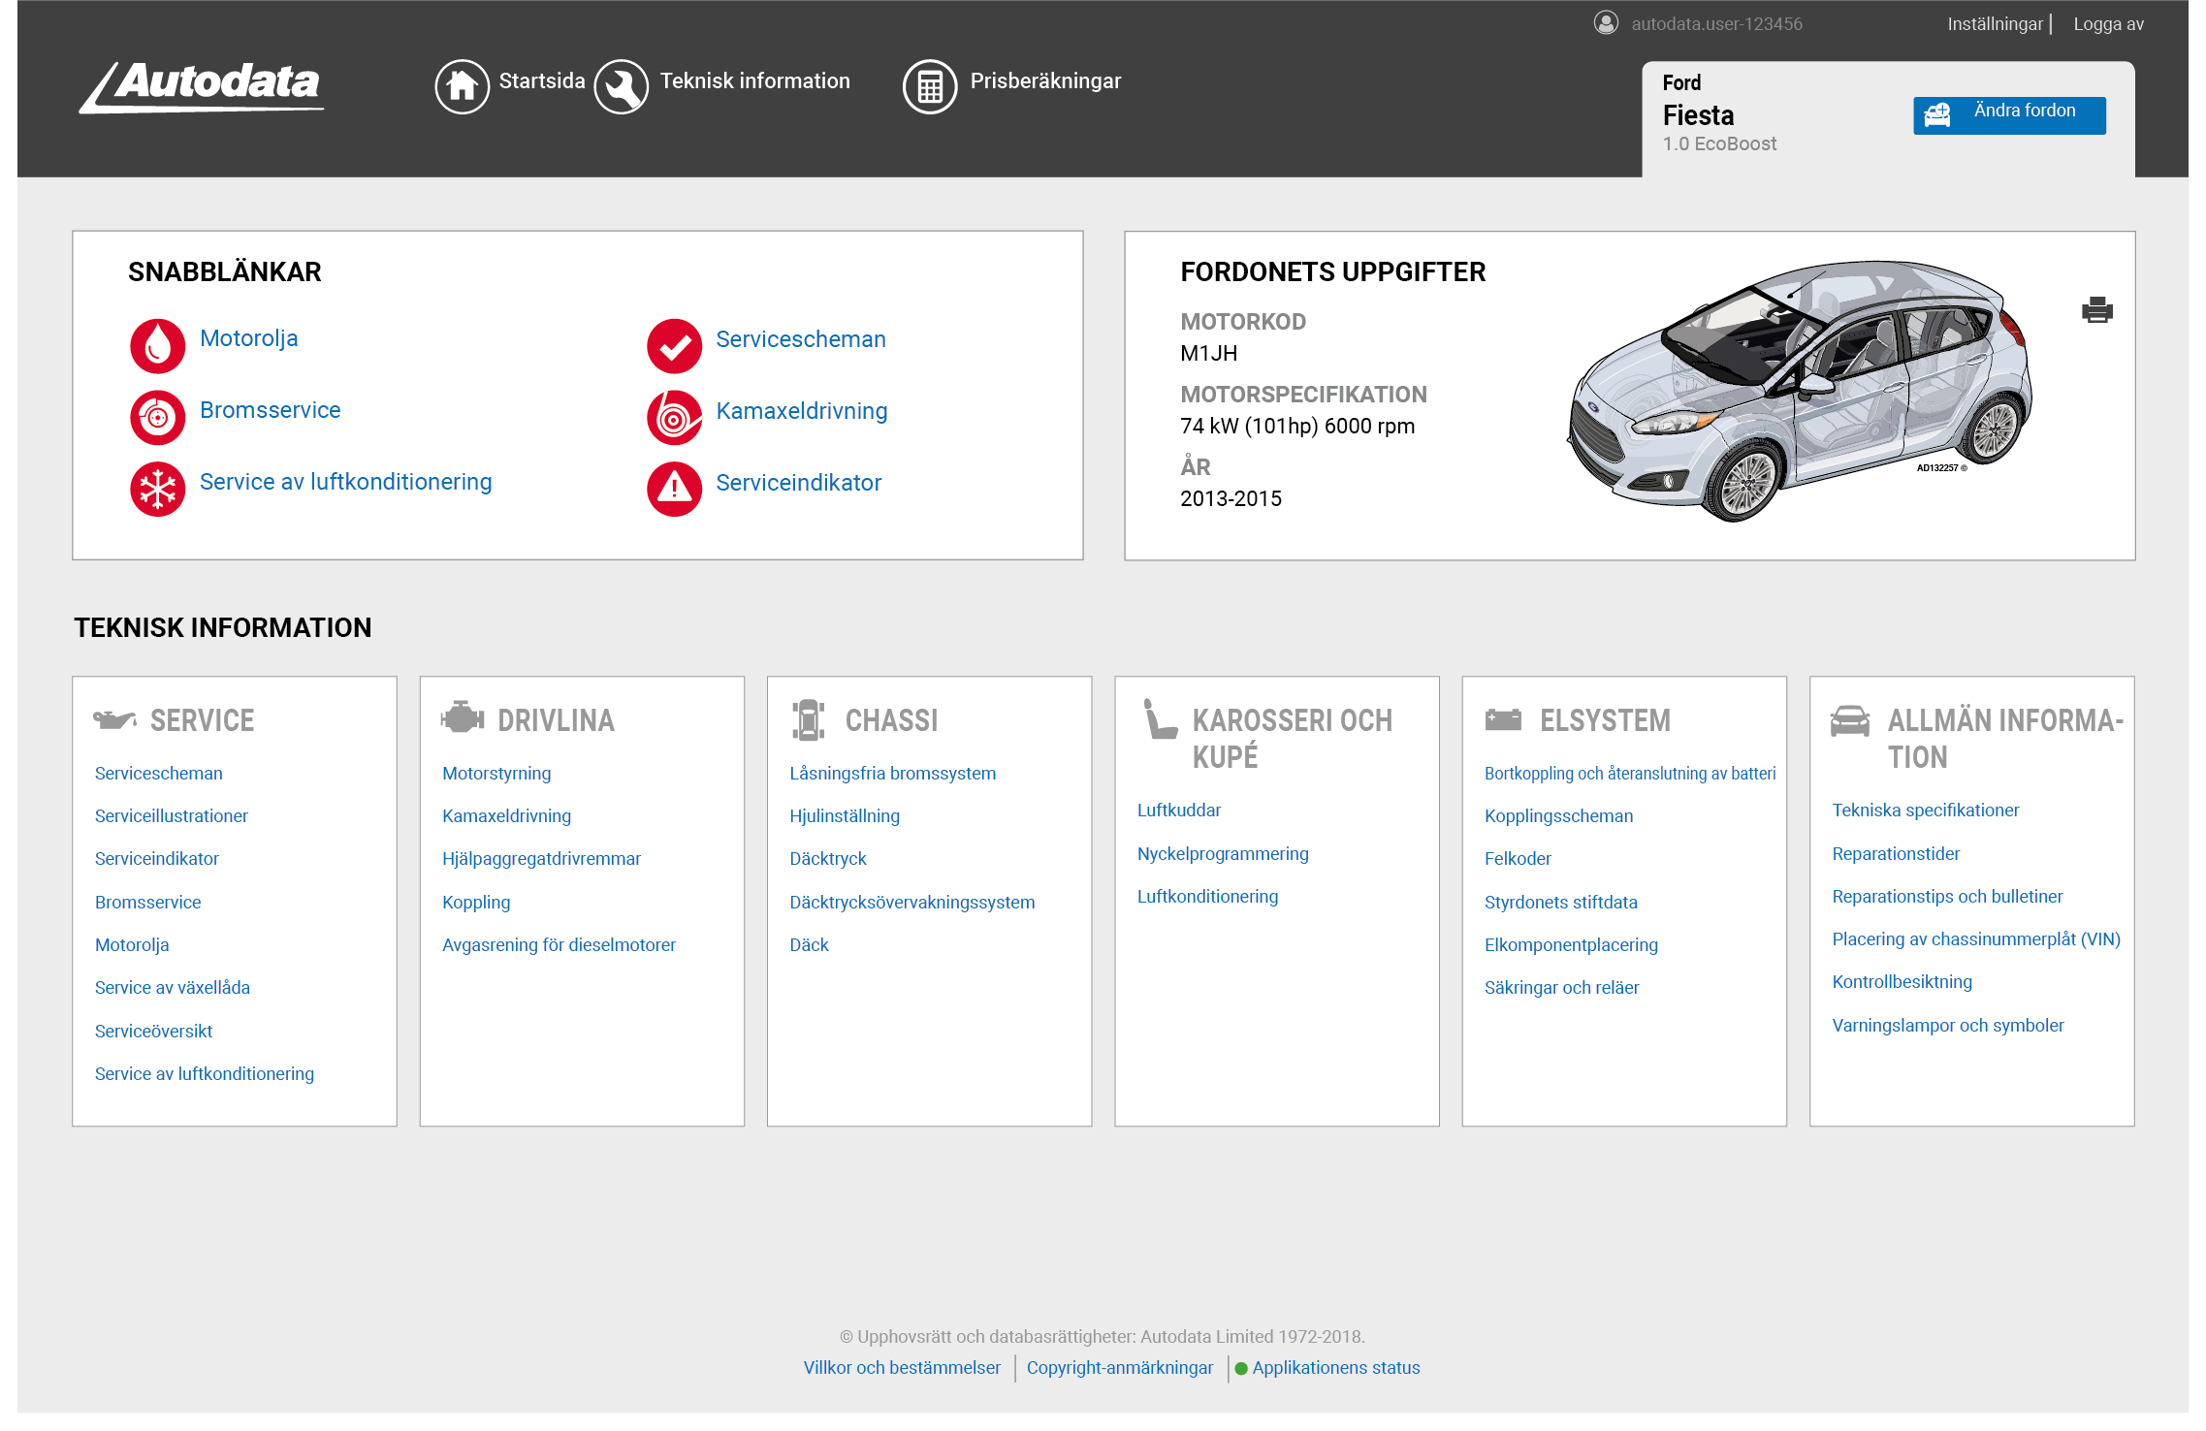
Task: Check Applikationens status in the footer
Action: click(1336, 1367)
